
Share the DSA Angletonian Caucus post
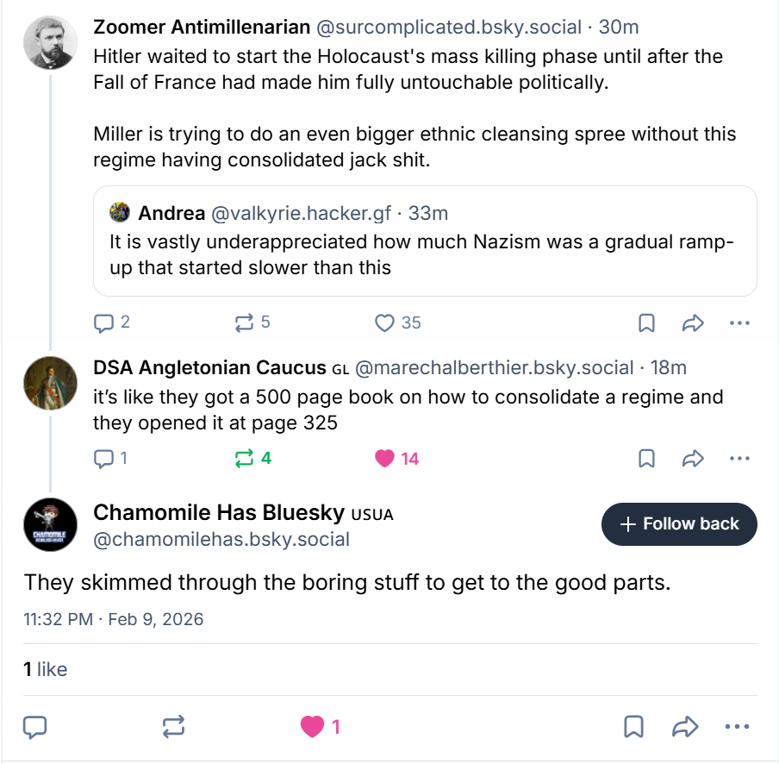point(693,458)
